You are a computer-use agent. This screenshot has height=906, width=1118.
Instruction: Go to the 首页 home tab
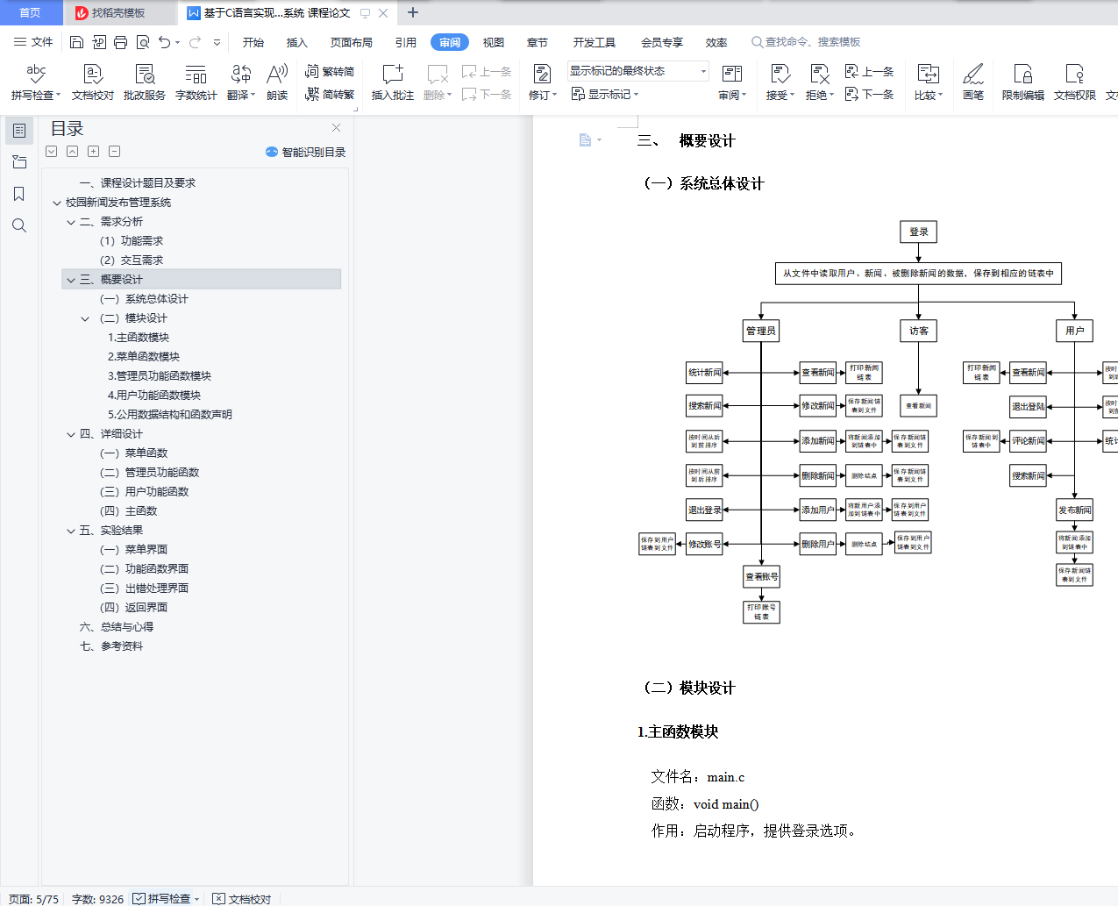[30, 13]
